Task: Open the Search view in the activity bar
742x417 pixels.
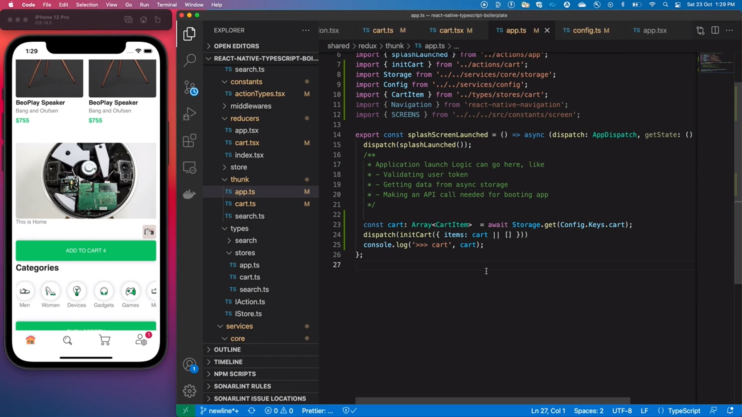Action: click(x=189, y=60)
